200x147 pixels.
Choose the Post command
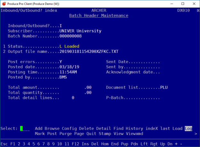tap(52, 134)
